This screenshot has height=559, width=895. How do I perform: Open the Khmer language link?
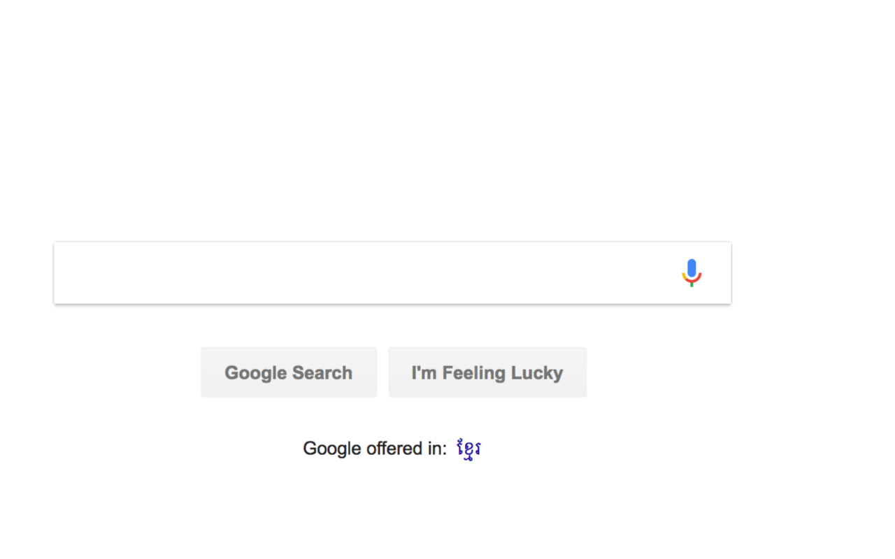(468, 449)
